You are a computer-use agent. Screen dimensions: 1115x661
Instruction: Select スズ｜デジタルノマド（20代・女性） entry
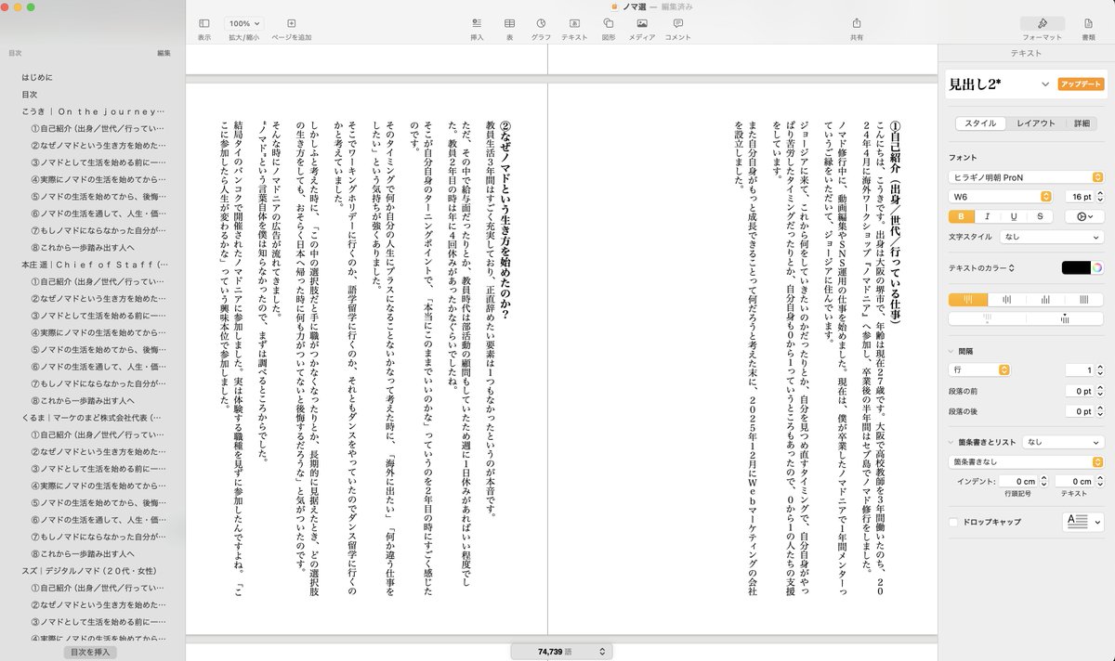pyautogui.click(x=89, y=570)
